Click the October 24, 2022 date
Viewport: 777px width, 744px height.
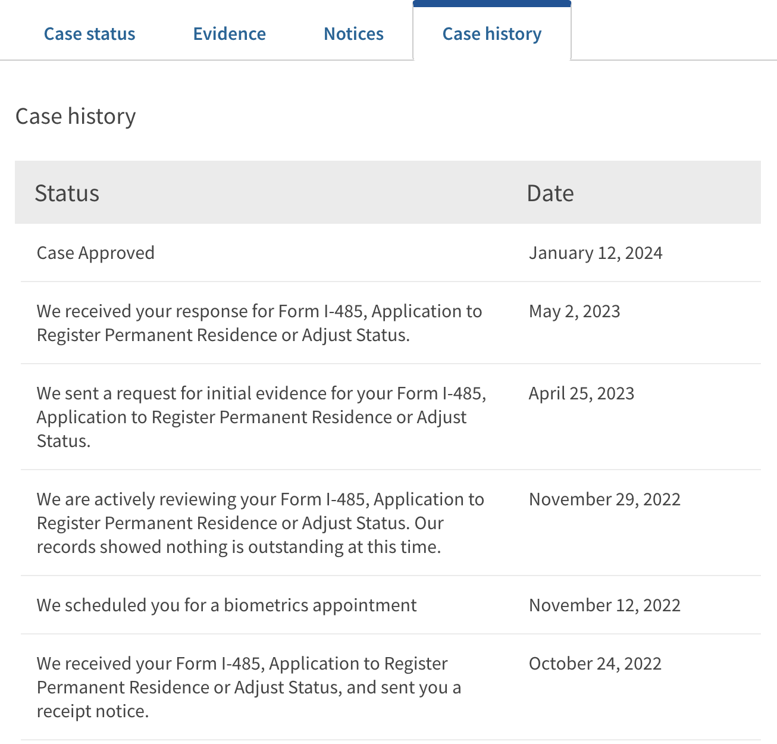click(x=595, y=664)
